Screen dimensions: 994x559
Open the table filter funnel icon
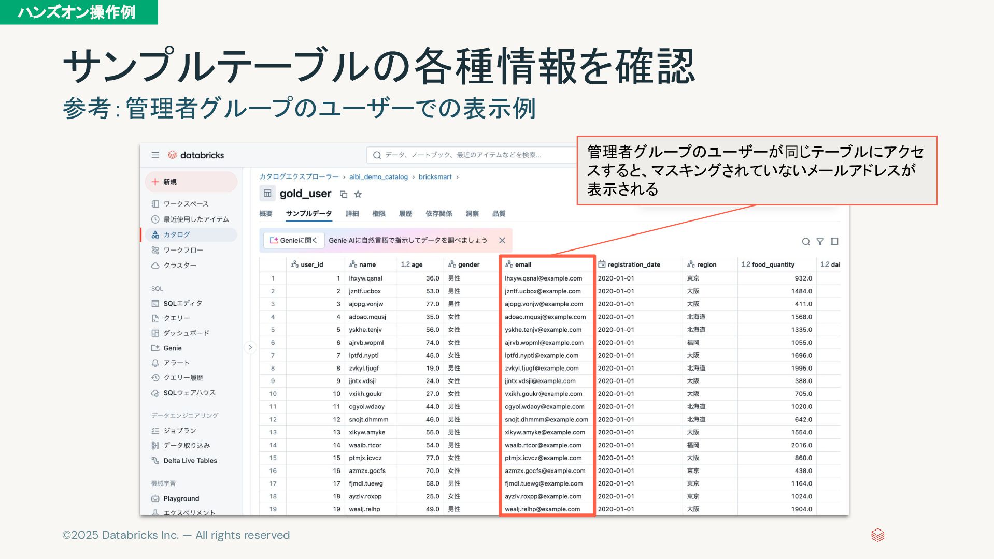click(820, 242)
